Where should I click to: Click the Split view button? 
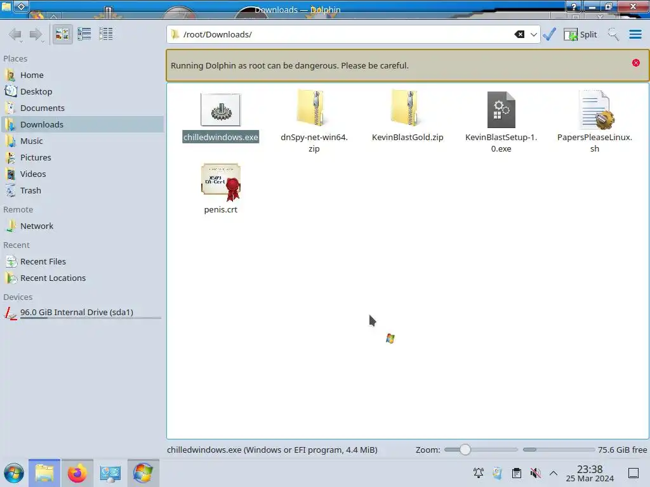(x=580, y=34)
